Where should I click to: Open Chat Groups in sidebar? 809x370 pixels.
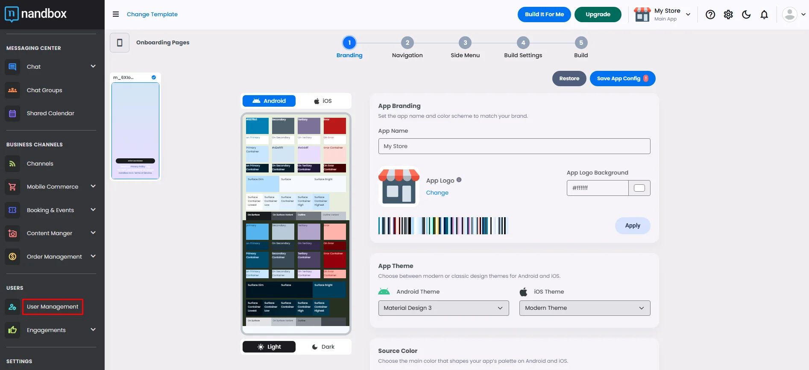click(x=44, y=90)
